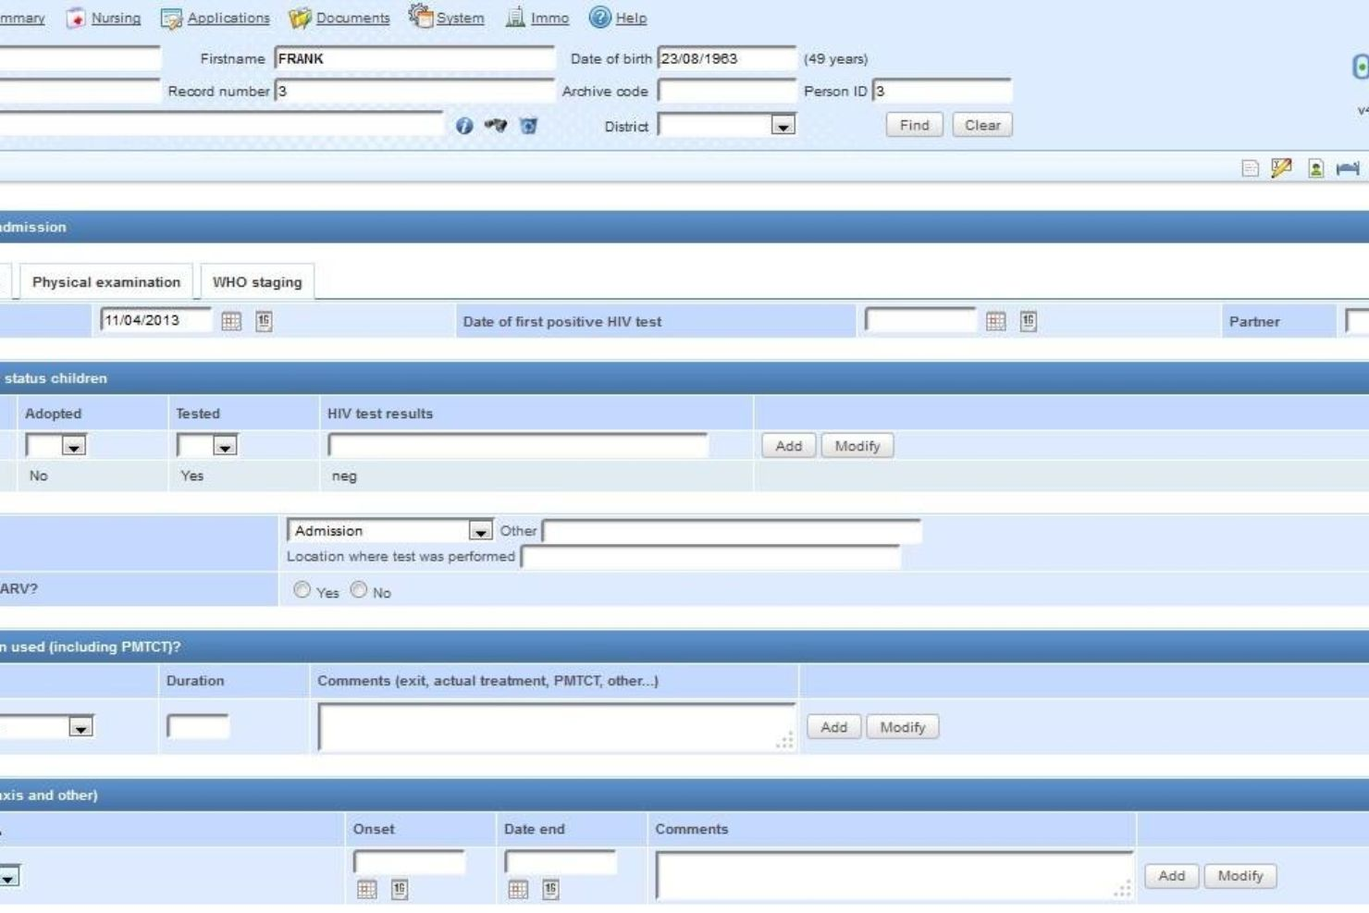Click the Location where test was performed field
This screenshot has width=1369, height=913.
click(x=709, y=556)
